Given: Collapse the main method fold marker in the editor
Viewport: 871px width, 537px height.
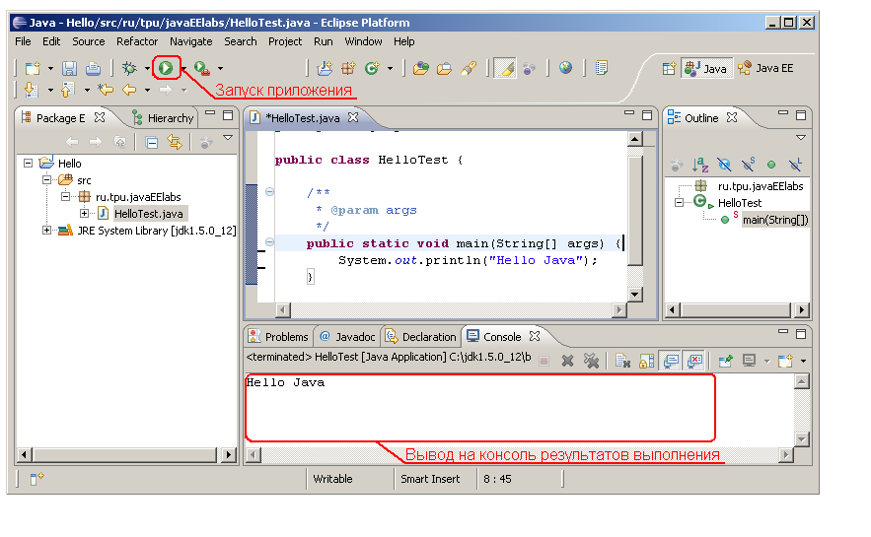Looking at the screenshot, I should click(270, 241).
